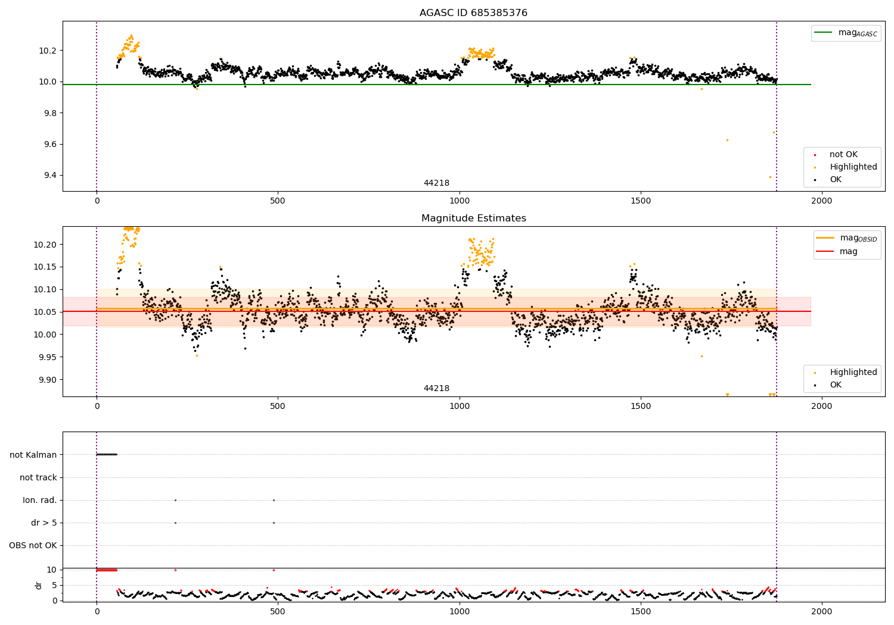Viewport: 894px width, 625px height.
Task: Click the 'dr' axis label in bottom plot
Action: coord(39,585)
